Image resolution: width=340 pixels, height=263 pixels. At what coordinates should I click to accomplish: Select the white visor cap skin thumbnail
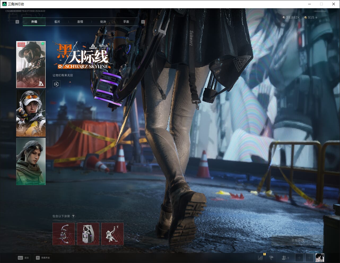[x=31, y=113]
